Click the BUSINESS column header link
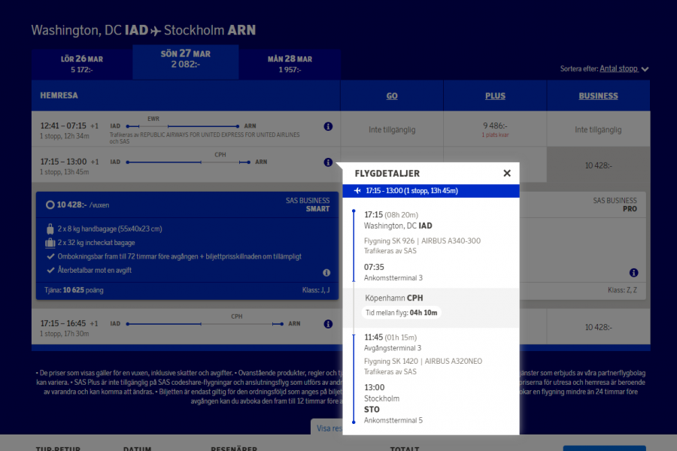This screenshot has width=677, height=451. pyautogui.click(x=598, y=95)
